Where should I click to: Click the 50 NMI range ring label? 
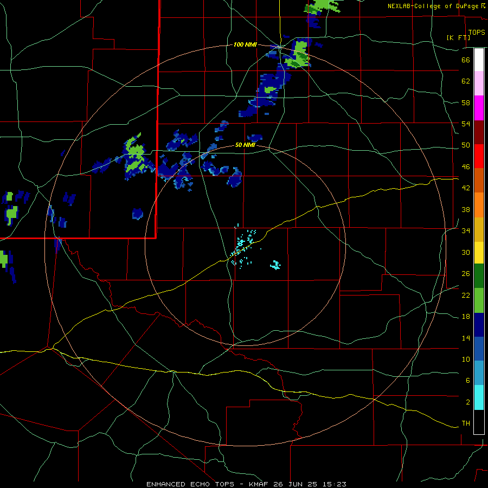(x=245, y=145)
